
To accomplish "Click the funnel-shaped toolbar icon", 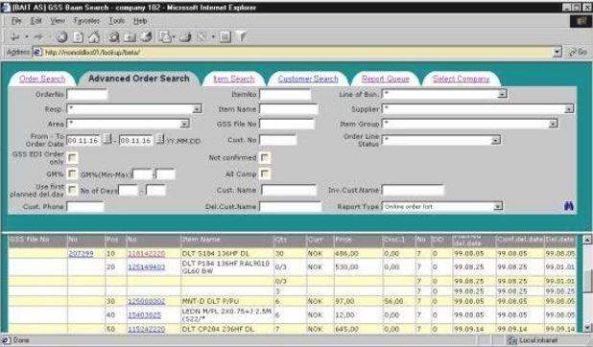I will click(x=241, y=36).
